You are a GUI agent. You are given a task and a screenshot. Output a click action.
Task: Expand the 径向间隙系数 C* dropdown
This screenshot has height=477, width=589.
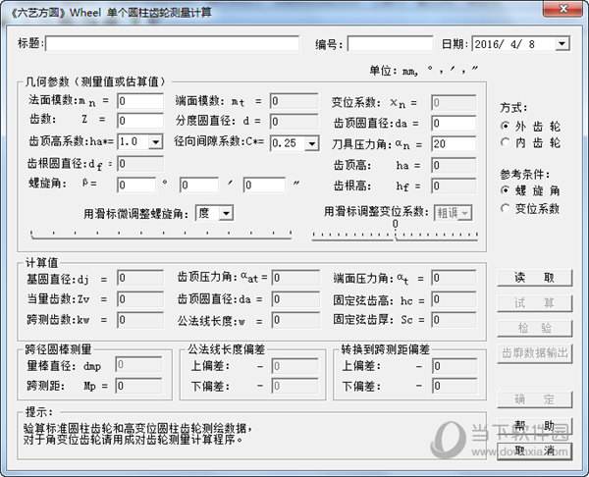click(312, 143)
